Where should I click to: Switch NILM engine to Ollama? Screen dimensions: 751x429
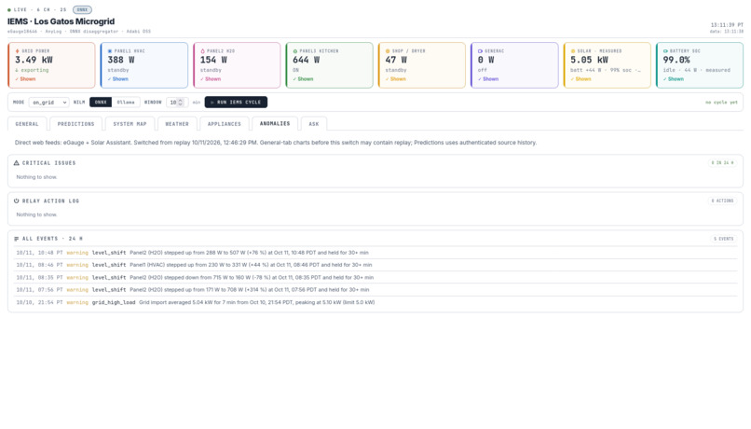[126, 102]
